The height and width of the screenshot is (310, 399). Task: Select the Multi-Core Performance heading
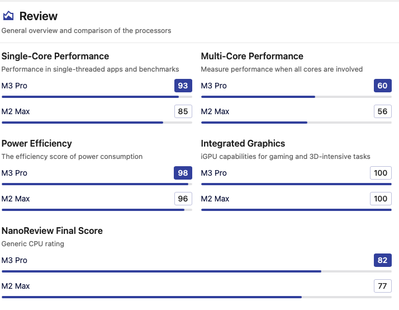[x=252, y=56]
